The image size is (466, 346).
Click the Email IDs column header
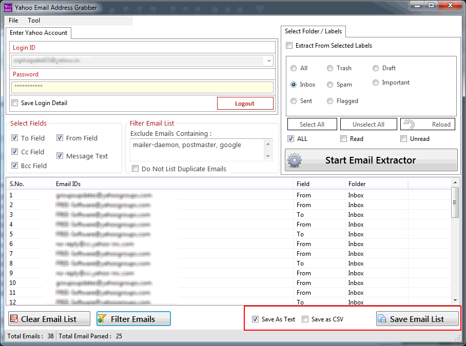point(173,184)
